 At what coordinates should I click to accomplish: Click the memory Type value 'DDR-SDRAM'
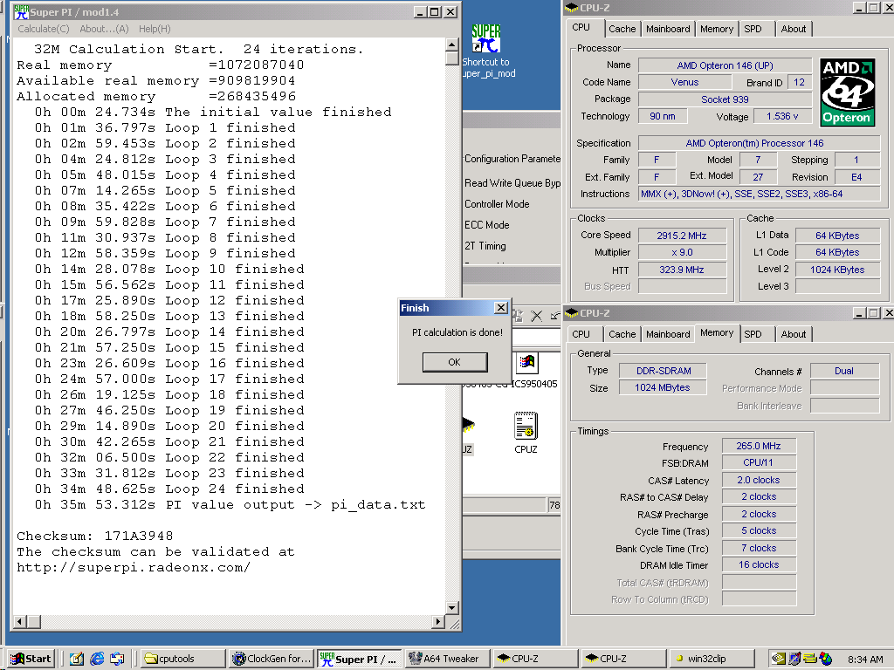pyautogui.click(x=664, y=371)
